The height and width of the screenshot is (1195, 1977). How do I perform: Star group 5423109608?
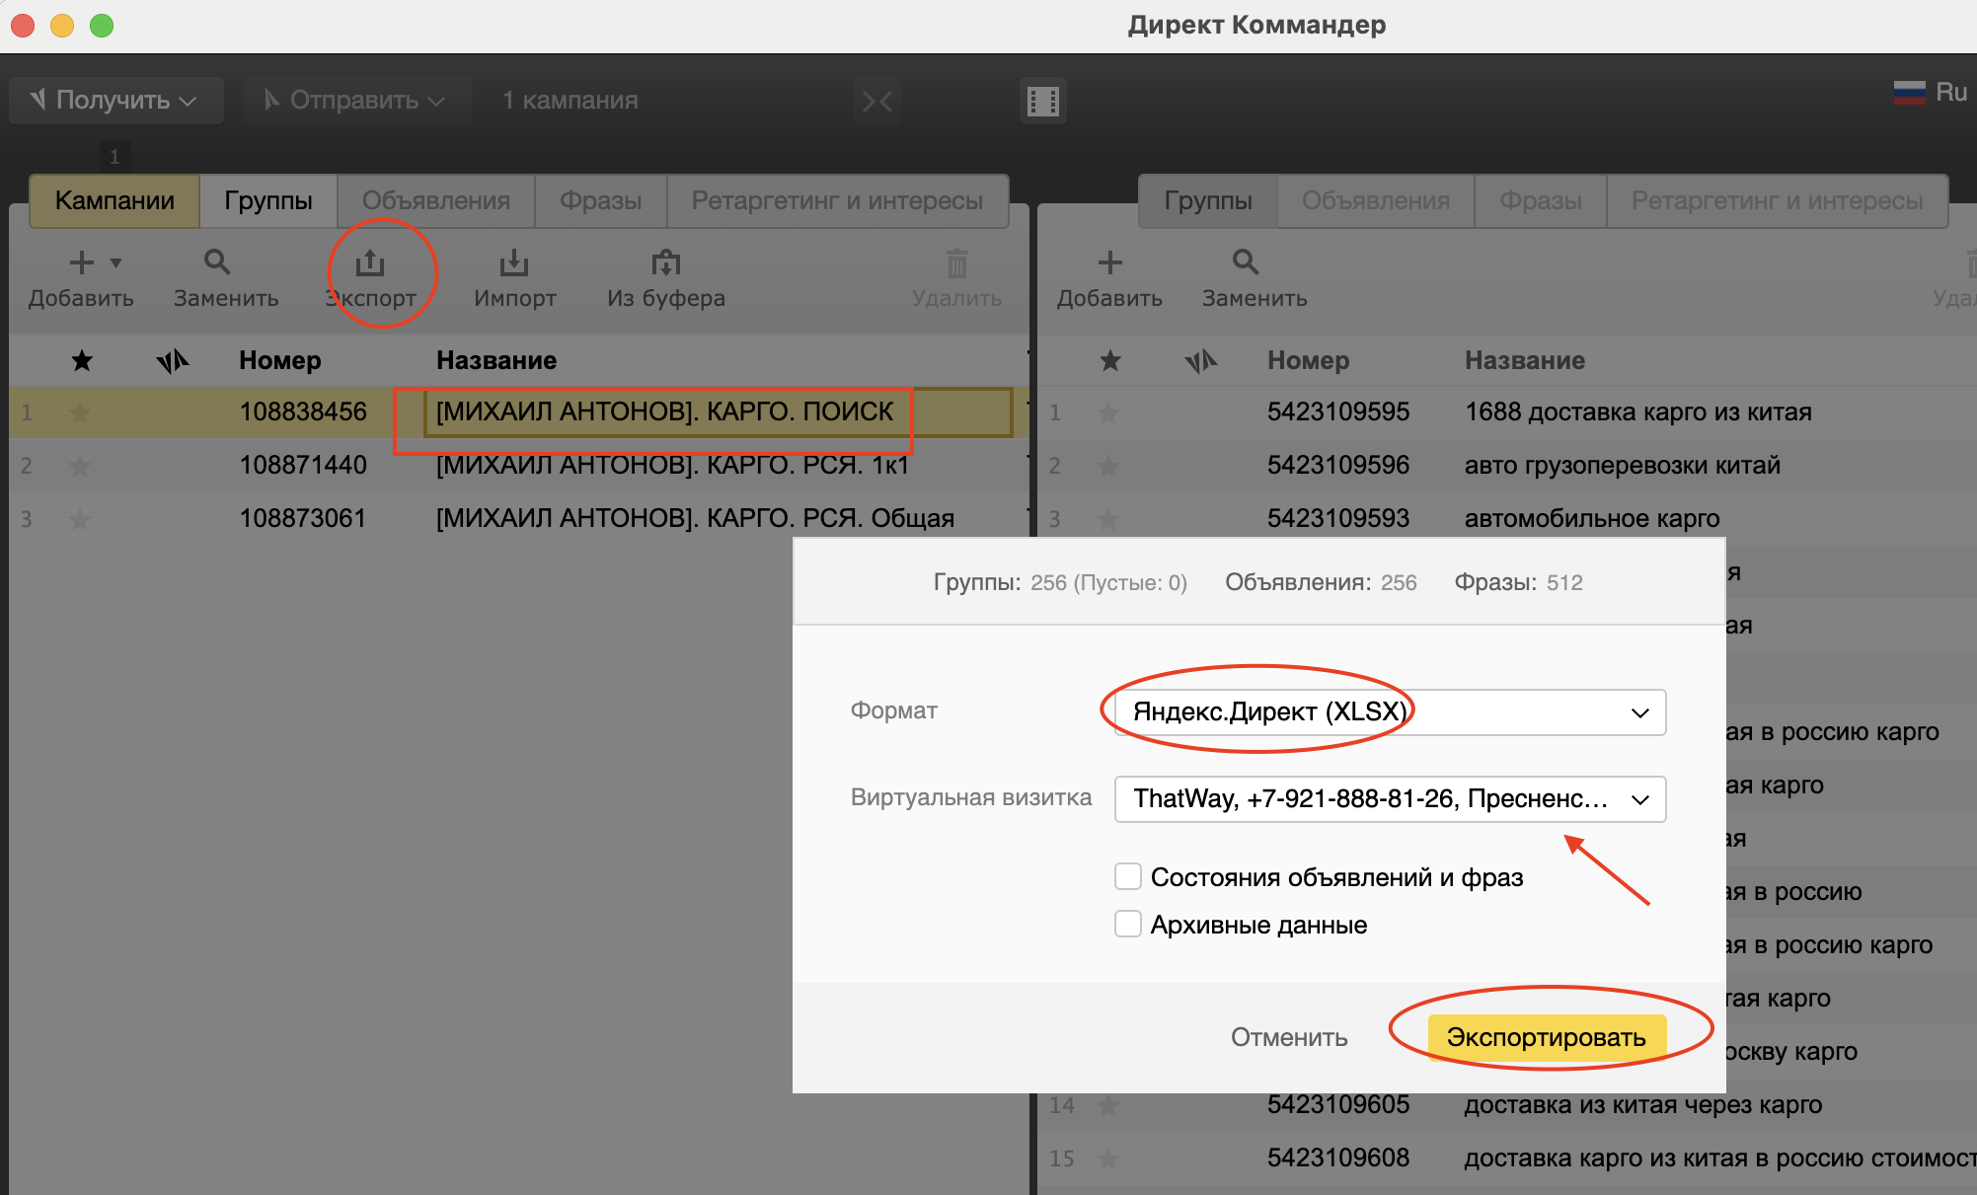pos(1108,1158)
